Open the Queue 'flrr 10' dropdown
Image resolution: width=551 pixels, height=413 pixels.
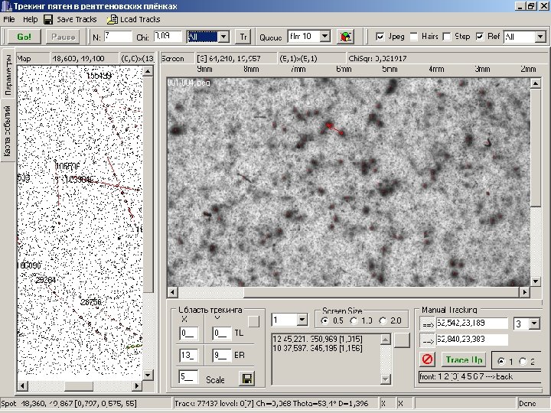[x=324, y=36]
